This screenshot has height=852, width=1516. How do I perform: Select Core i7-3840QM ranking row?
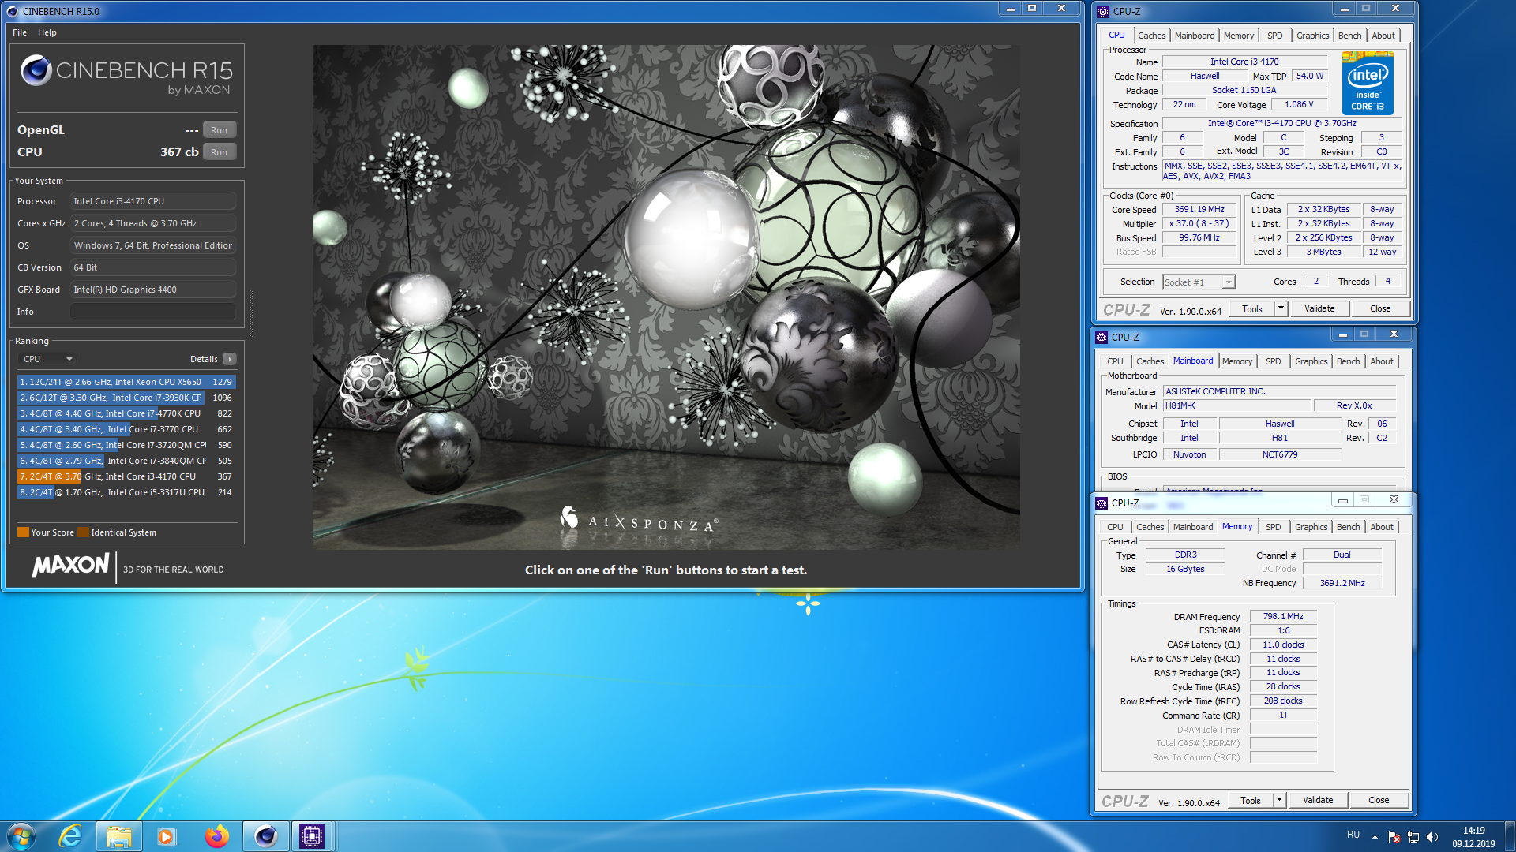[126, 461]
